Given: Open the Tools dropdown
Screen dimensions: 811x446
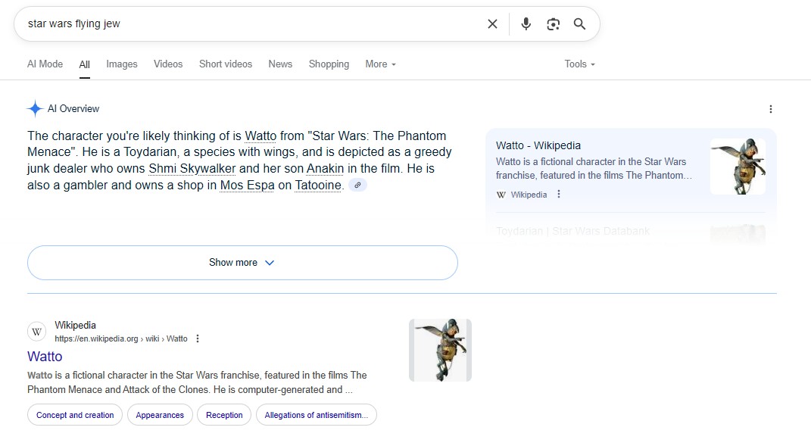Looking at the screenshot, I should 580,64.
